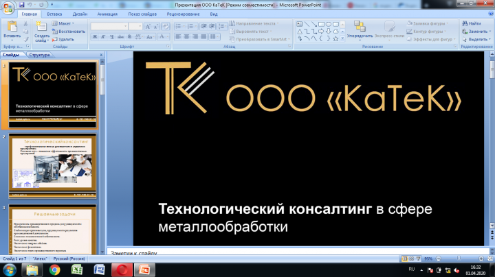Screen dimensions: 495x277
Task: Switch to Slide Sorter view
Action: [x=411, y=258]
